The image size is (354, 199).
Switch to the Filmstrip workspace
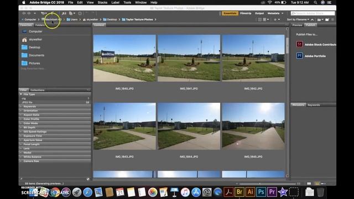click(x=246, y=13)
